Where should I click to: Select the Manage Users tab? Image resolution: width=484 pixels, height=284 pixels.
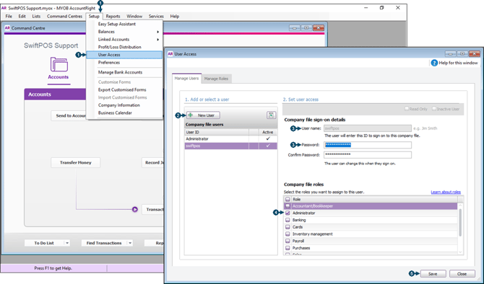pos(187,79)
